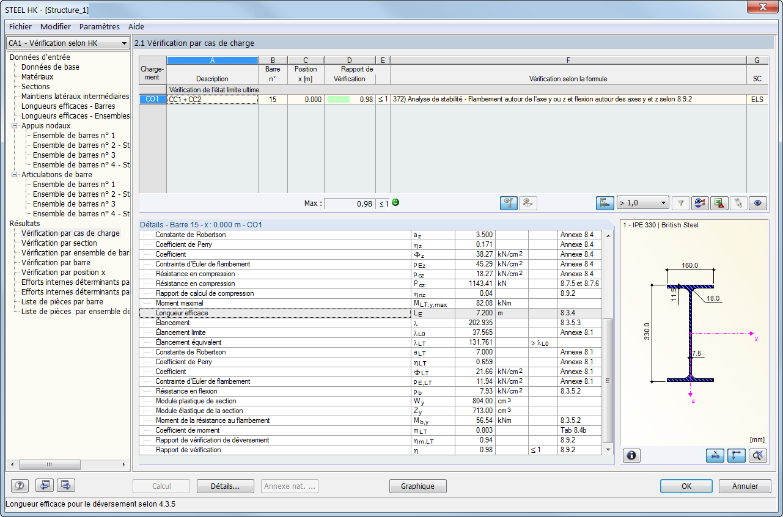This screenshot has width=783, height=517.
Task: Click the Graphique button
Action: coord(418,486)
